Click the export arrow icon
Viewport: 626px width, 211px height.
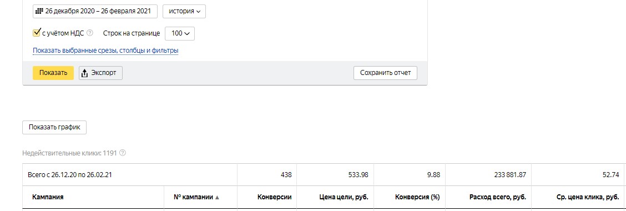84,73
